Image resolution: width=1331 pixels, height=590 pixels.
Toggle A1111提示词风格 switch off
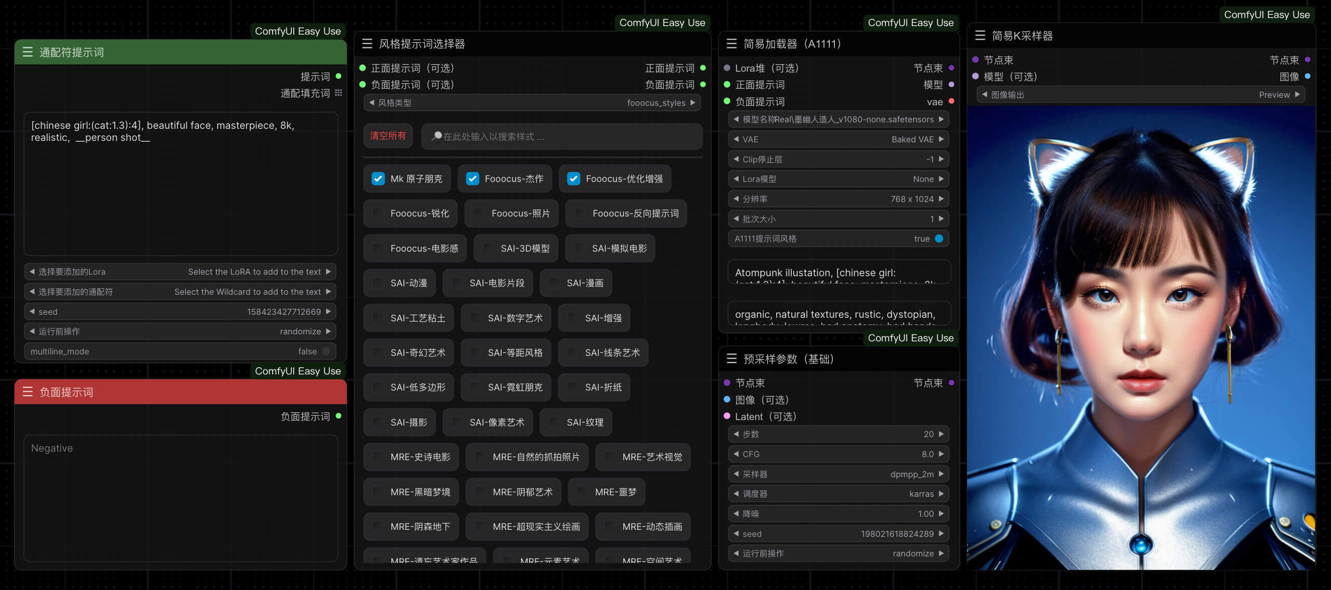(x=939, y=239)
